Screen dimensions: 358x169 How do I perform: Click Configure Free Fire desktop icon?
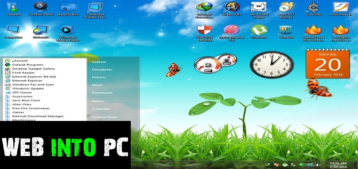point(341,33)
